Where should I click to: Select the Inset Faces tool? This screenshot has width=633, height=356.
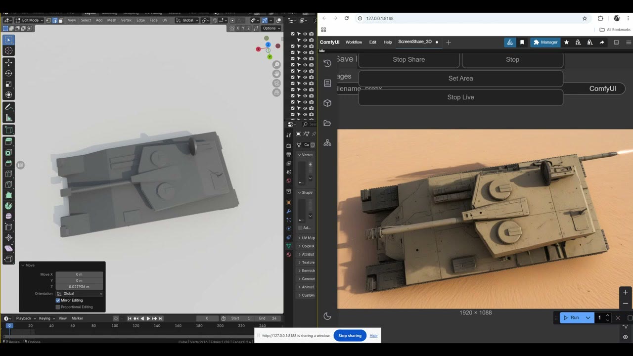click(x=8, y=152)
